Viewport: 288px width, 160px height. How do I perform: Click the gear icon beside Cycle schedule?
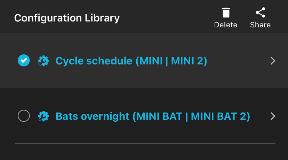(43, 61)
